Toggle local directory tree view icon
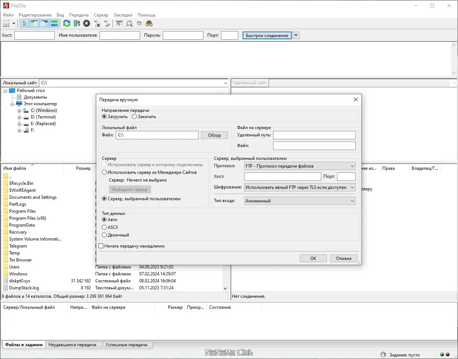 [34, 23]
